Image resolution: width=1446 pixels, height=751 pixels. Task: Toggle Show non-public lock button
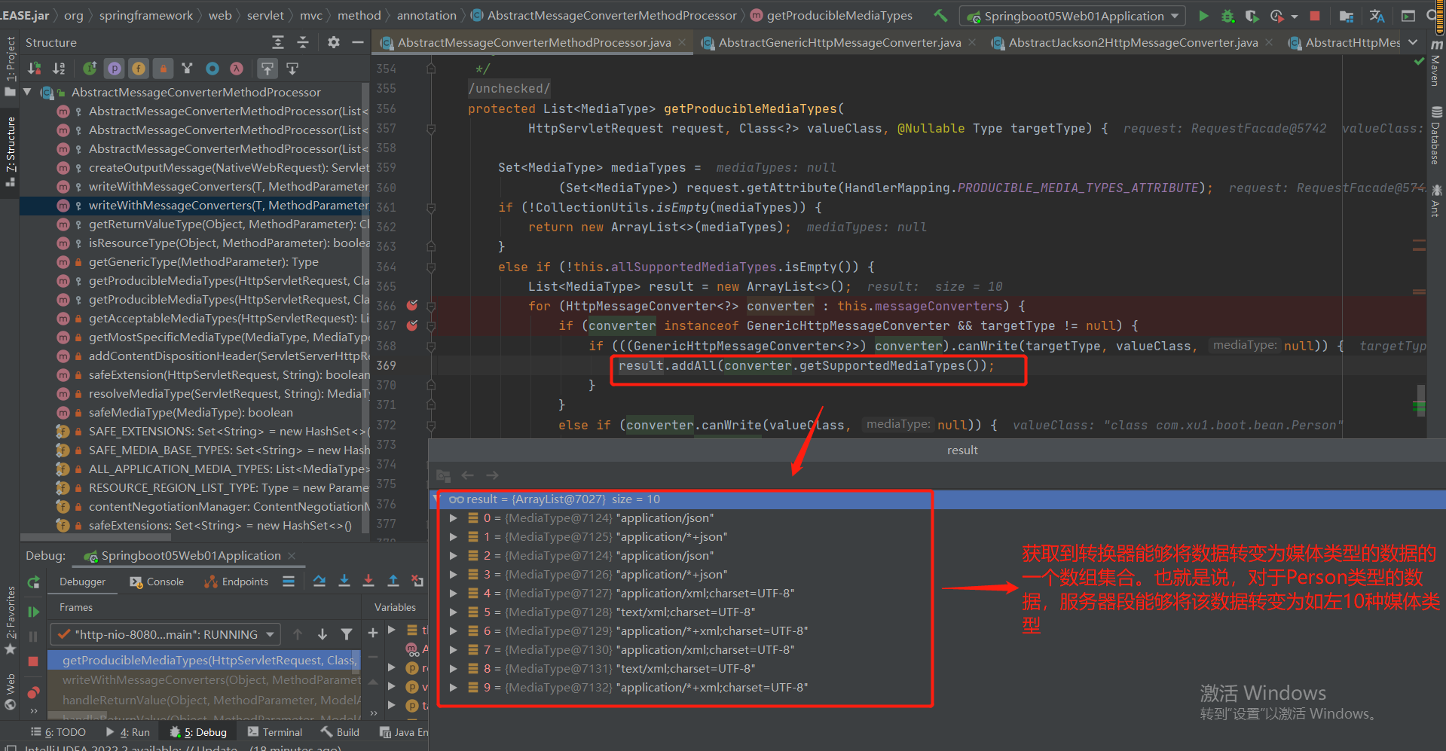coord(163,69)
